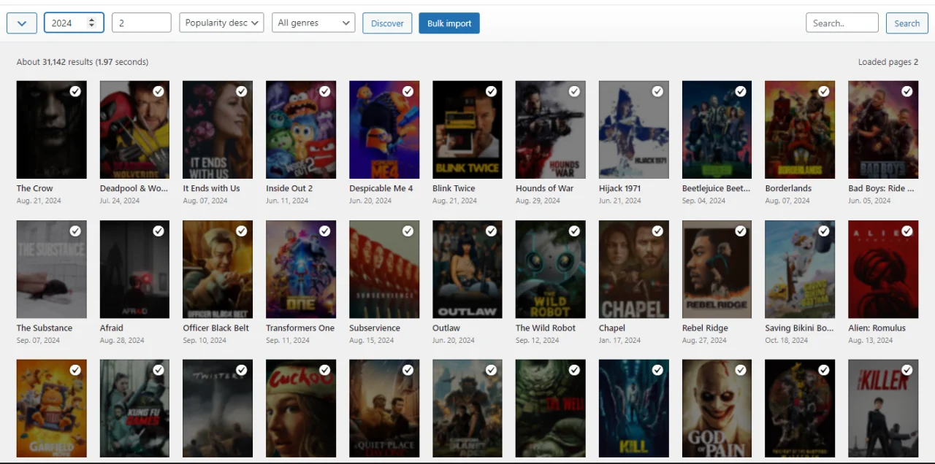The width and height of the screenshot is (935, 464).
Task: Deselect the Chapel movie checkmark
Action: (x=658, y=231)
